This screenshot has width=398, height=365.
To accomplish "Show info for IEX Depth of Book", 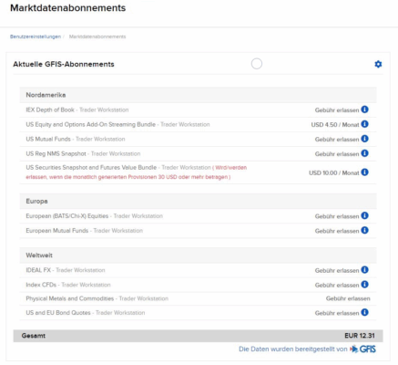I will coord(364,109).
